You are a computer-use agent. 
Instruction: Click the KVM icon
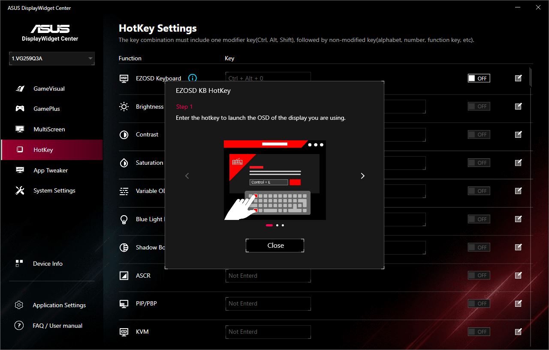pyautogui.click(x=124, y=332)
